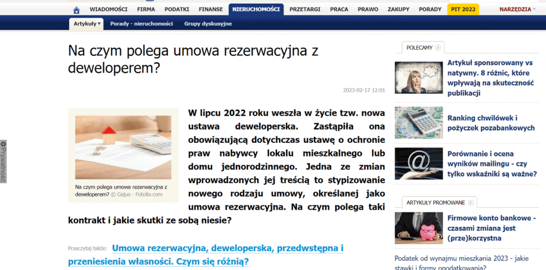Image resolution: width=546 pixels, height=270 pixels.
Task: Select the PODATKI menu item
Action: point(176,10)
